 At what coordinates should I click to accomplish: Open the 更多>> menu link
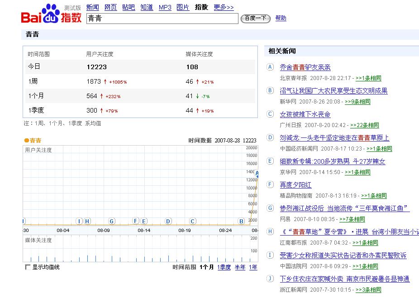tap(224, 7)
